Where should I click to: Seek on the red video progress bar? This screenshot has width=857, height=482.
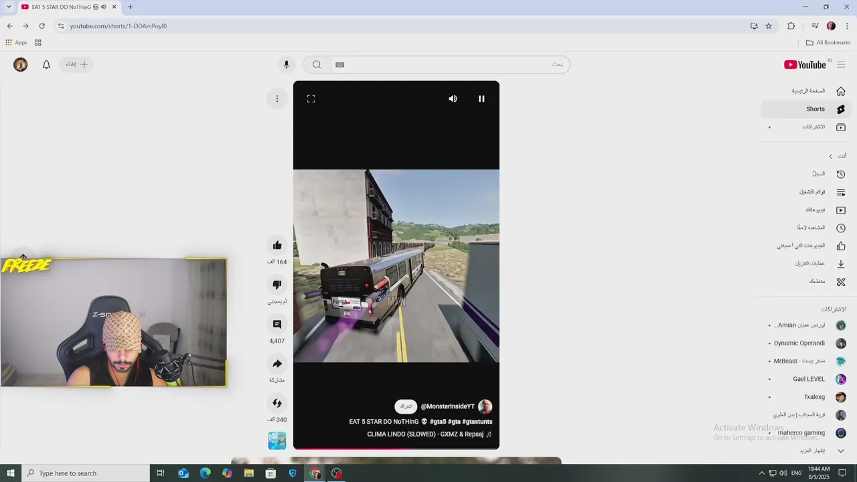(x=396, y=449)
